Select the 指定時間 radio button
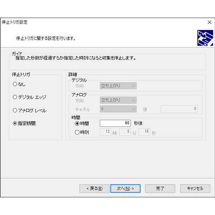215x215 pixels. click(24, 123)
